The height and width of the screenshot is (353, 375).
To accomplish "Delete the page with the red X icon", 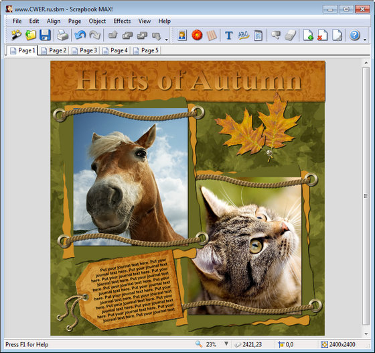I will click(x=322, y=35).
